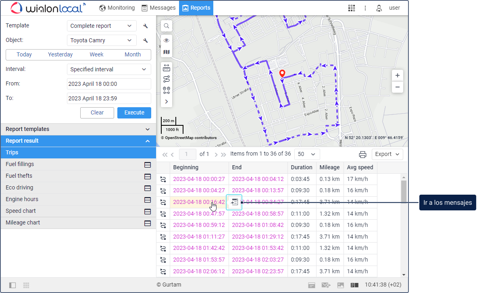Switch to the Monitoring tab
Viewport: 477px width, 293px height.
coord(117,8)
